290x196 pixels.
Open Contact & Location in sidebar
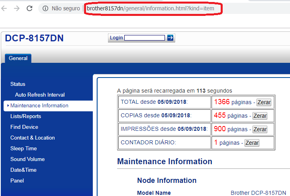tap(33, 138)
